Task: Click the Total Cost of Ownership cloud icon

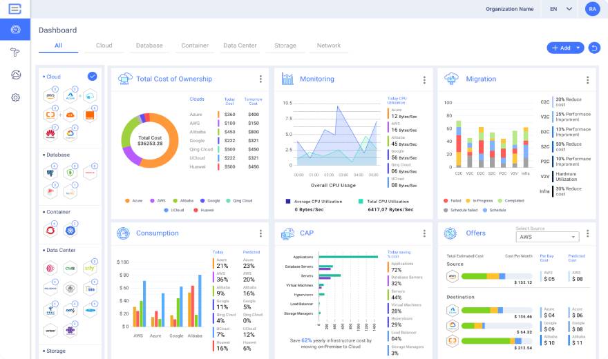Action: tap(125, 79)
